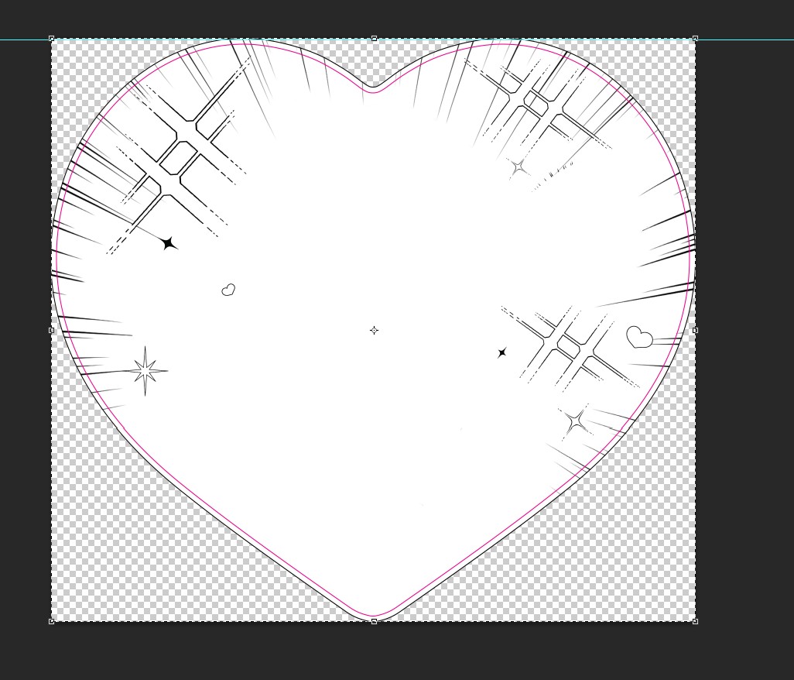The image size is (794, 680).
Task: Click the middle-right transform handle
Action: 695,330
